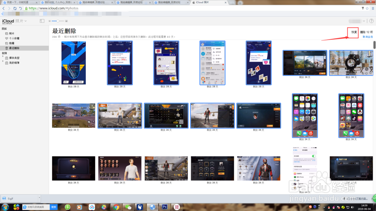This screenshot has height=211, width=376.
Task: Open Baidu Netdisk cloud icon on taskbar
Action: pyautogui.click(x=92, y=207)
